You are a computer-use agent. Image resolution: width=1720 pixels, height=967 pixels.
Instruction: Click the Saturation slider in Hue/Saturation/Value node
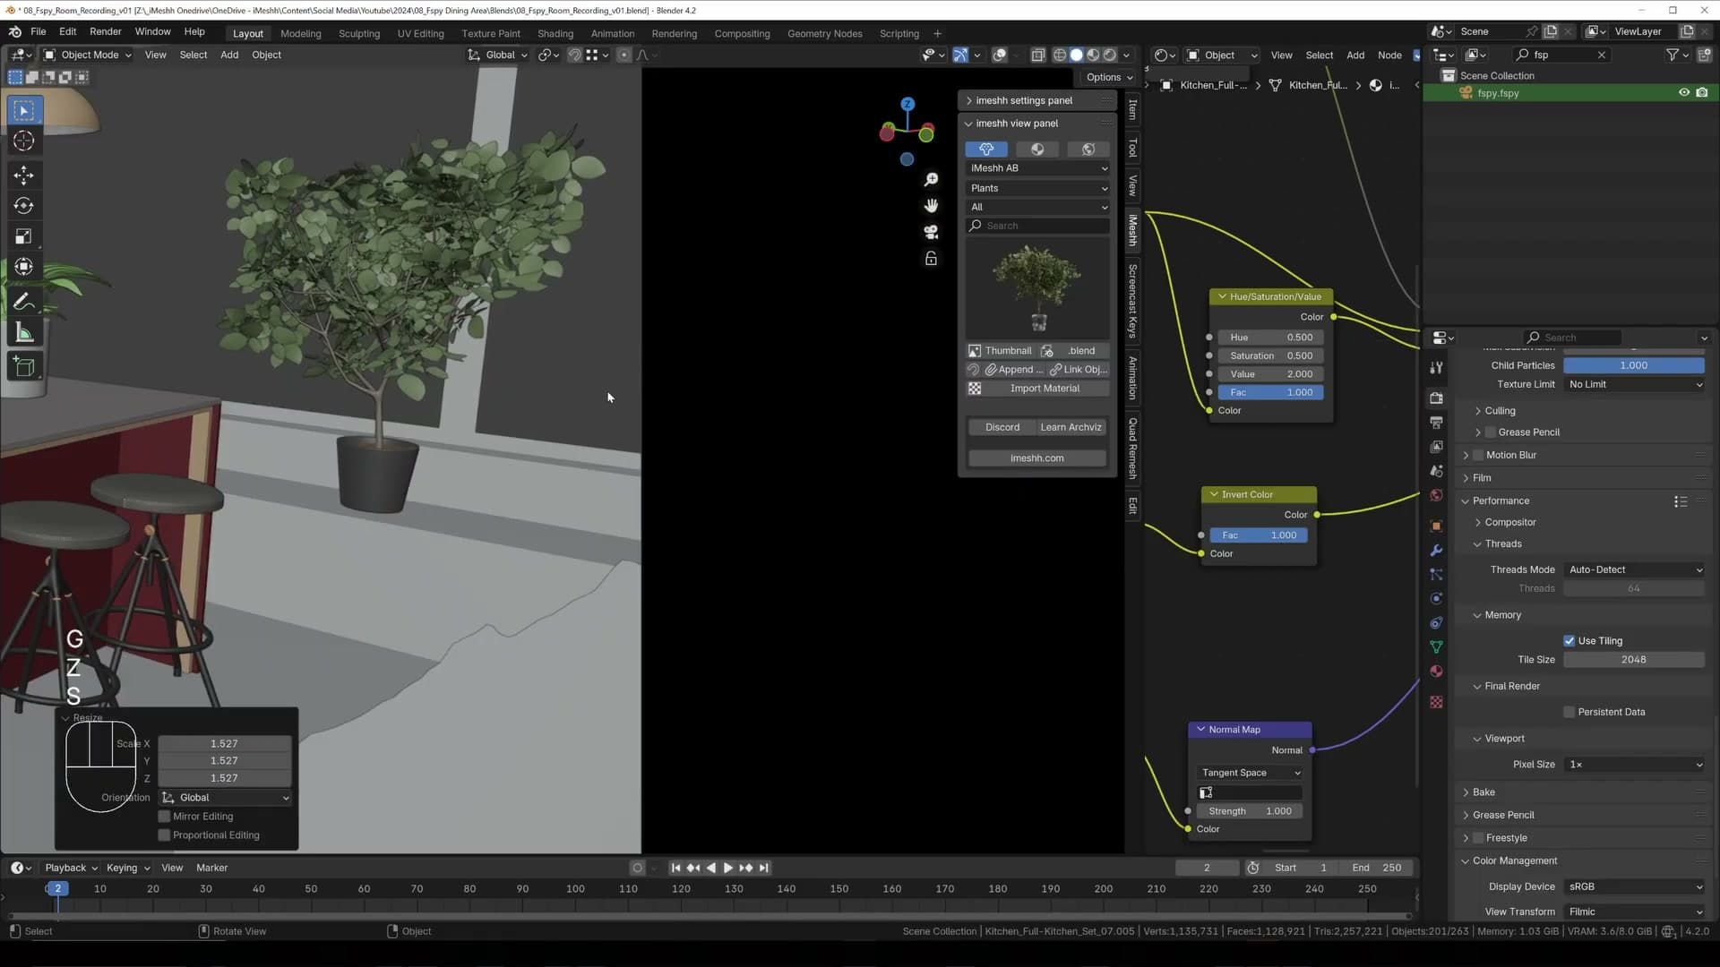(x=1272, y=356)
